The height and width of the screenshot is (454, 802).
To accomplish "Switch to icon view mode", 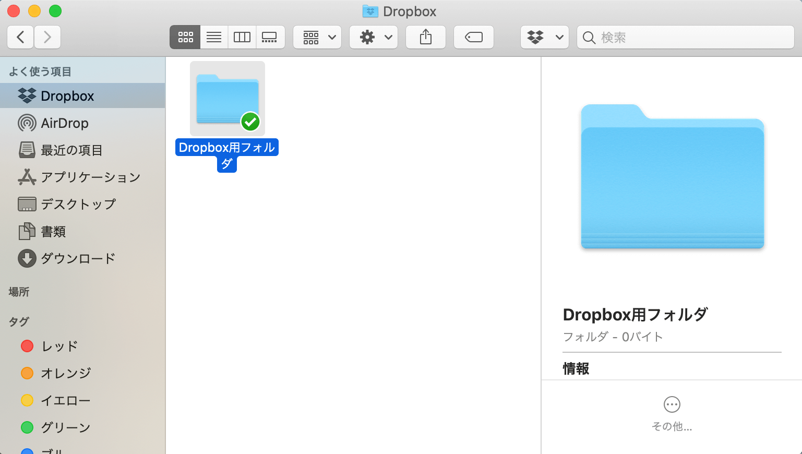I will (x=185, y=37).
